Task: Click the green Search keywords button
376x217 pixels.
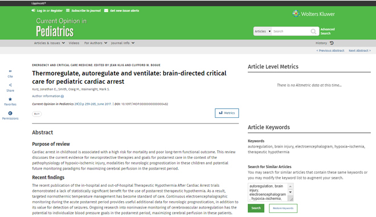Action: point(256,208)
